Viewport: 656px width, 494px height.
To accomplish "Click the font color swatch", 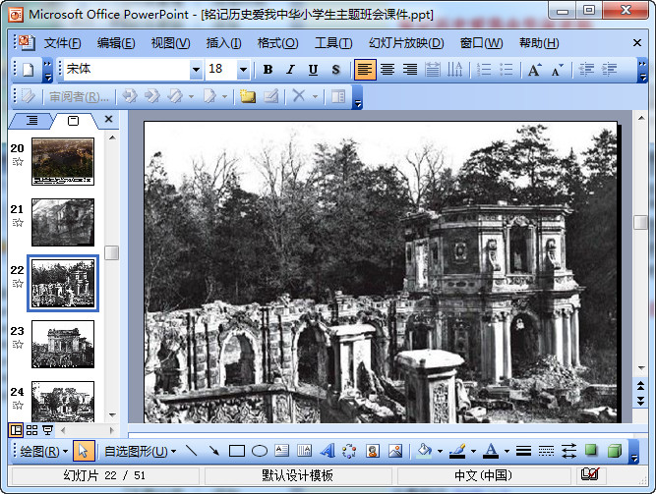I will [490, 452].
